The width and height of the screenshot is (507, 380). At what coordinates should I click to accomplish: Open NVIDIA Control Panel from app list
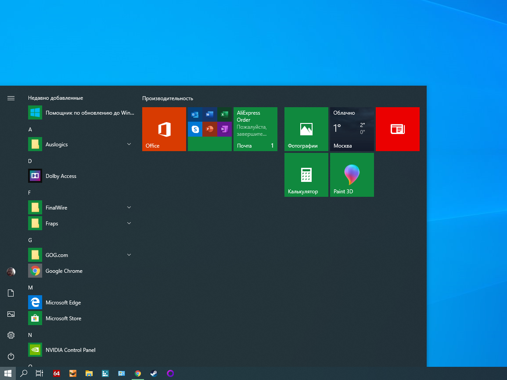[x=82, y=350]
